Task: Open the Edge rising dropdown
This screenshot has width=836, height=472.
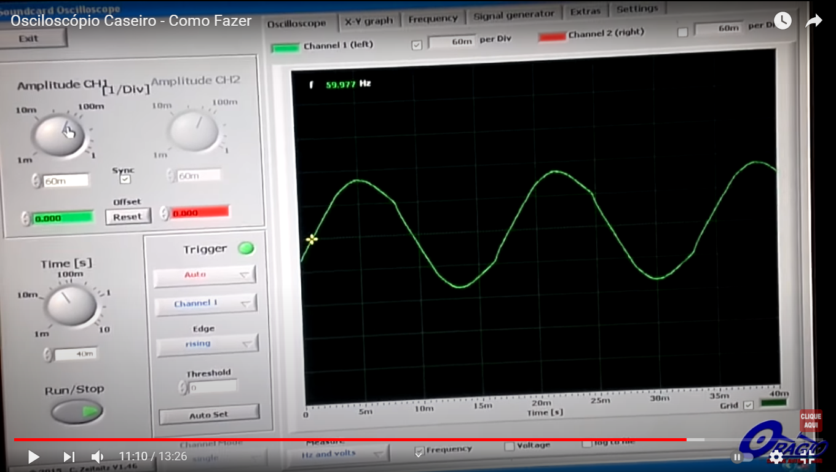Action: (207, 344)
